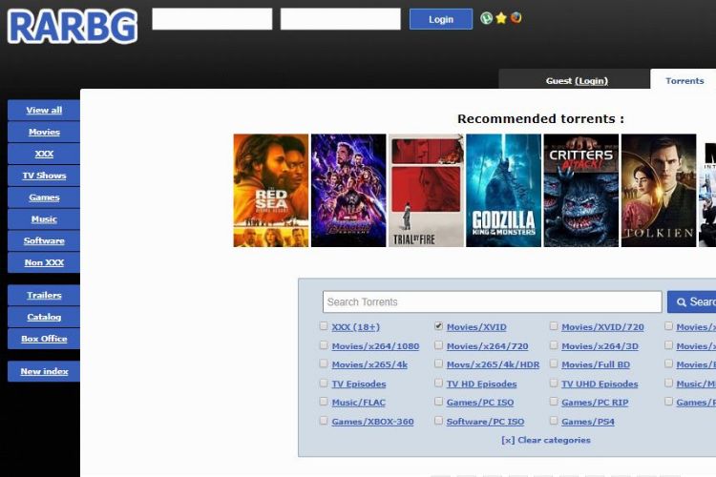Viewport: 716px width, 477px height.
Task: Open the Guest (Login) tab
Action: tap(577, 81)
